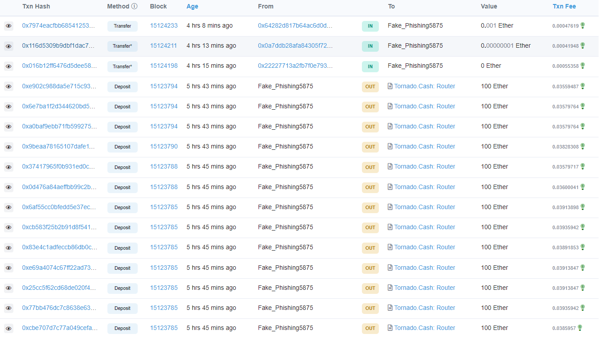
Task: Click eye icon next to 0xe69a4074c67ff22ad73
Action: click(x=8, y=268)
